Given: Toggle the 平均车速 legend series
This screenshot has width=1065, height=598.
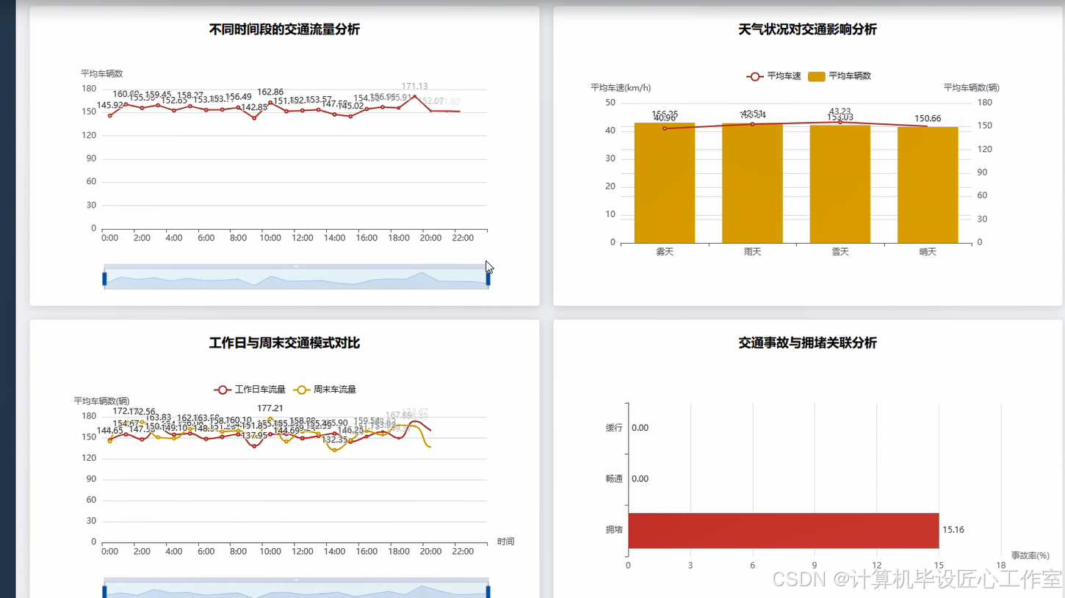Looking at the screenshot, I should point(773,76).
